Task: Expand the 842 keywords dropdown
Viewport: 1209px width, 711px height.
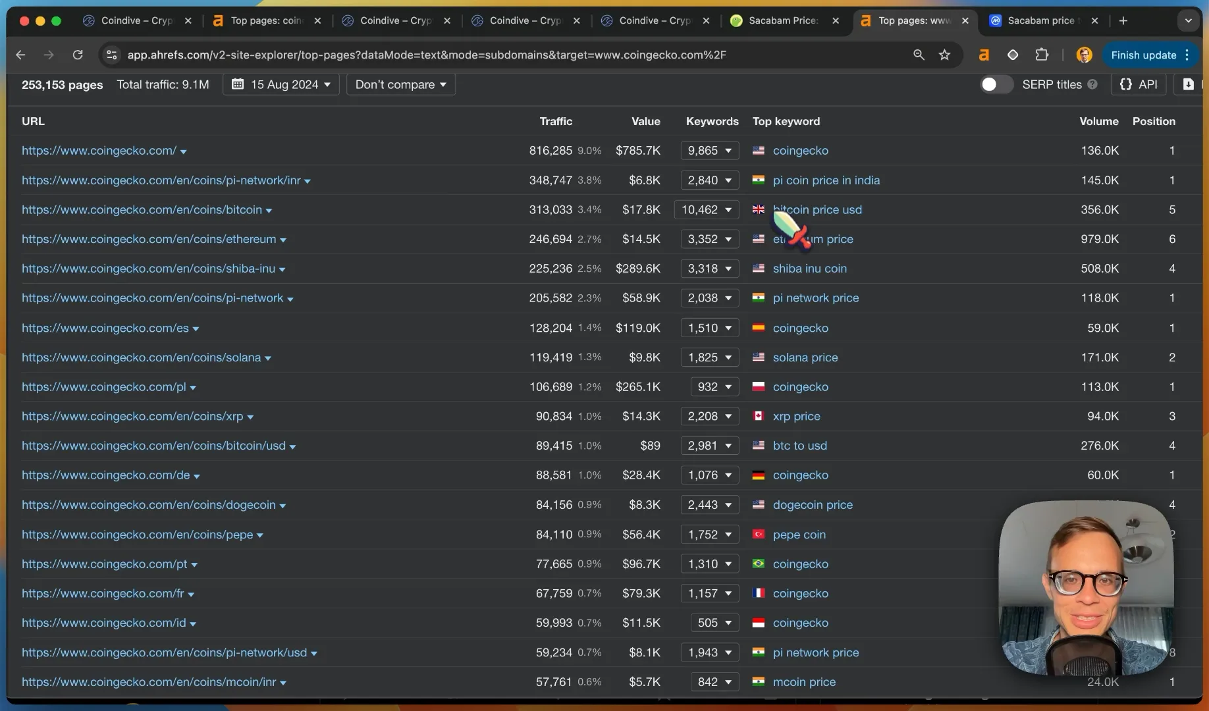Action: (714, 682)
